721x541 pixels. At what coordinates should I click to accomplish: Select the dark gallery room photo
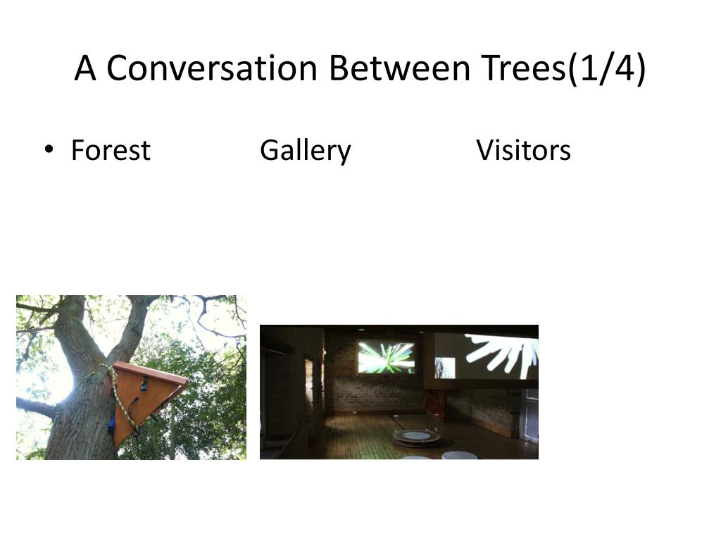pos(399,392)
